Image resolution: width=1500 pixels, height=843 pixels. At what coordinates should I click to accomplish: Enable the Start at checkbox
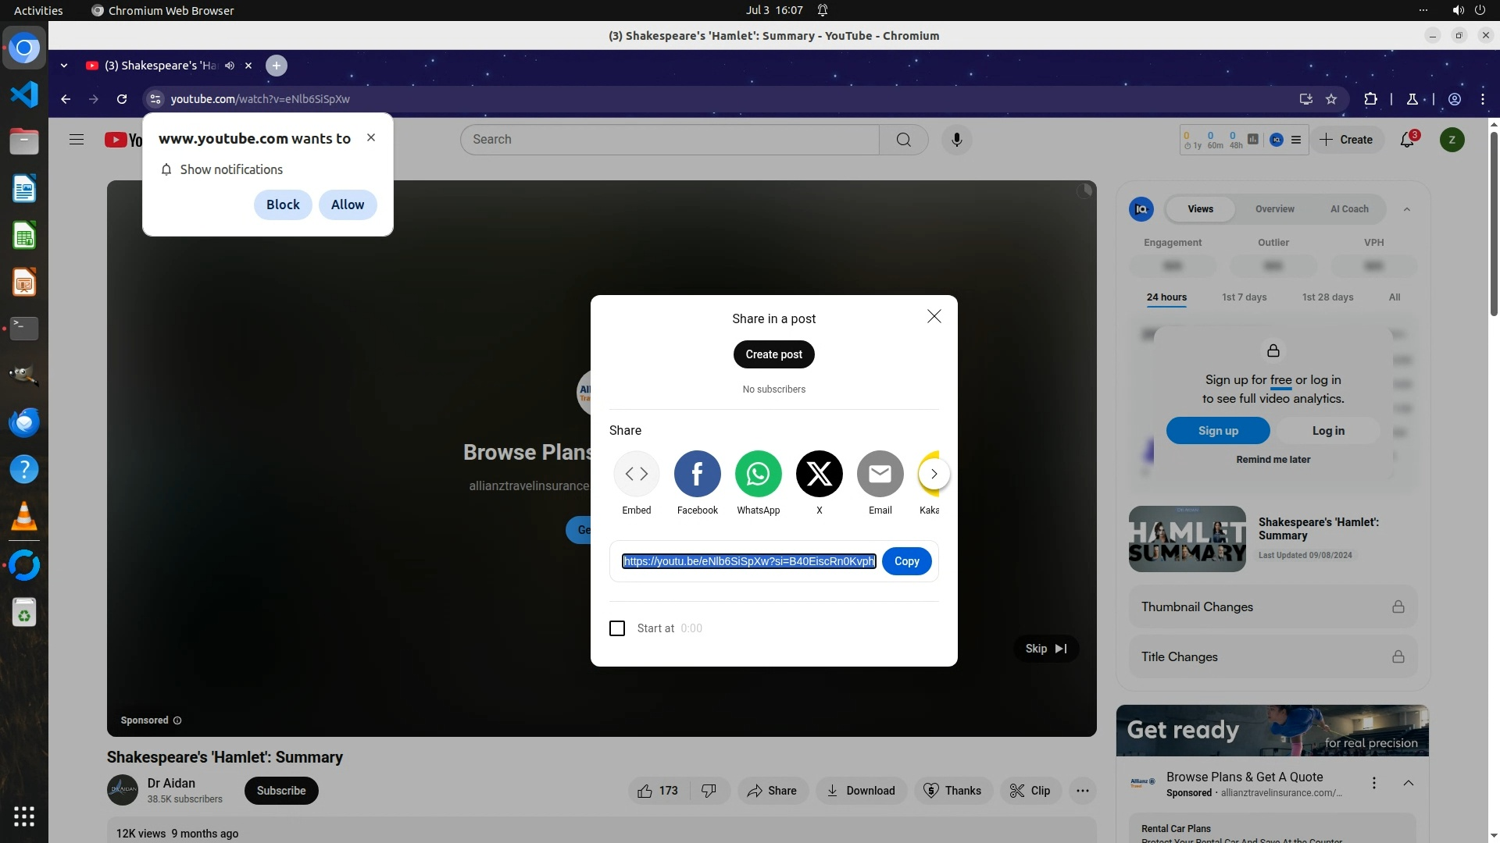[x=617, y=628]
